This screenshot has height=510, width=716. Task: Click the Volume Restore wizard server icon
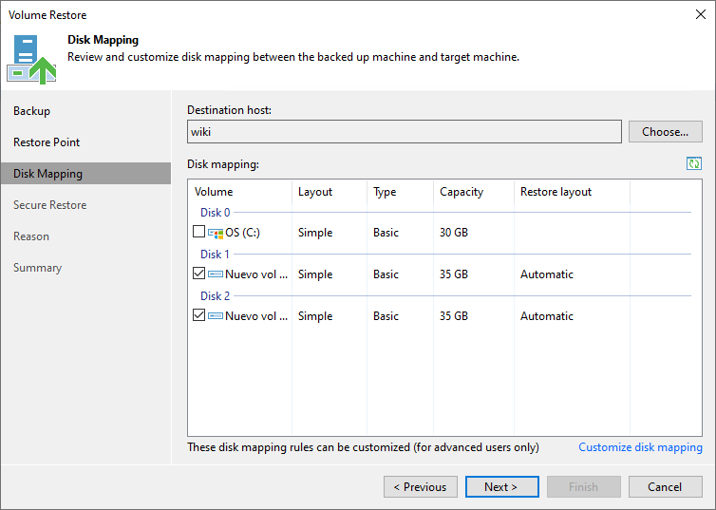[x=31, y=59]
